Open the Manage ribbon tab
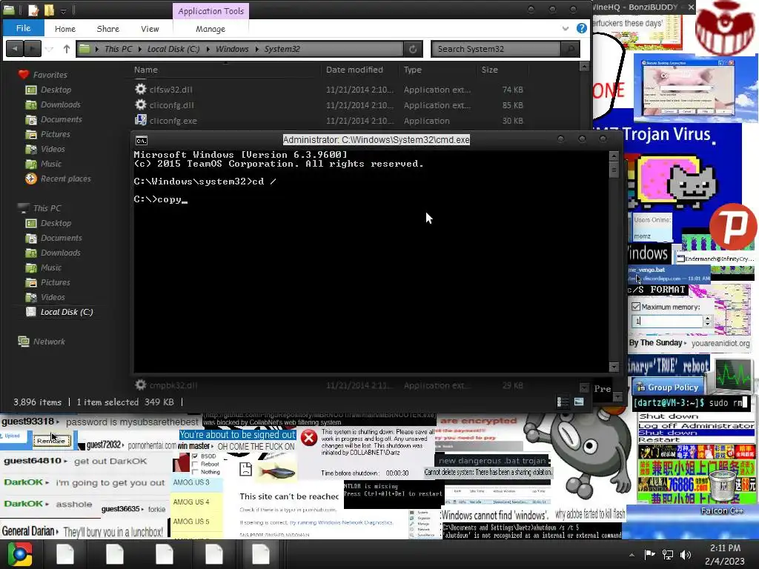Image resolution: width=759 pixels, height=569 pixels. [x=210, y=29]
